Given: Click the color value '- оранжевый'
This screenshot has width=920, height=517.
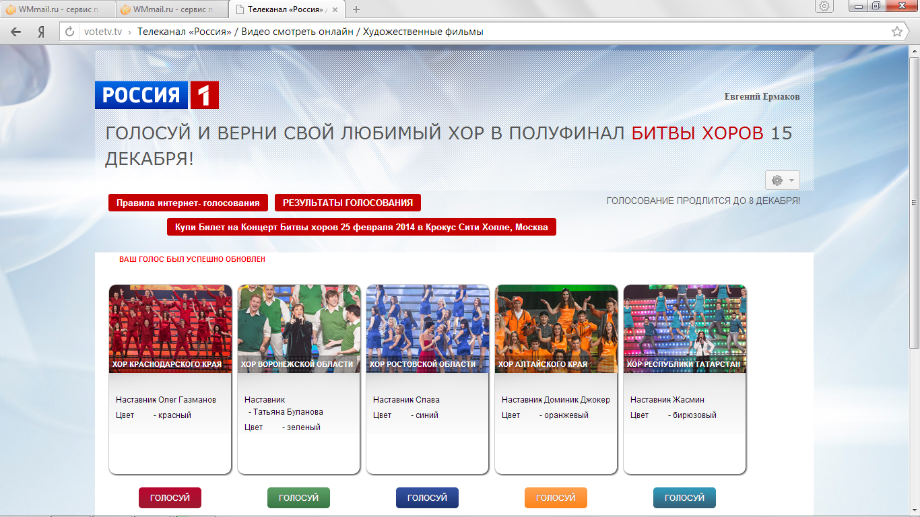Looking at the screenshot, I should tap(564, 415).
